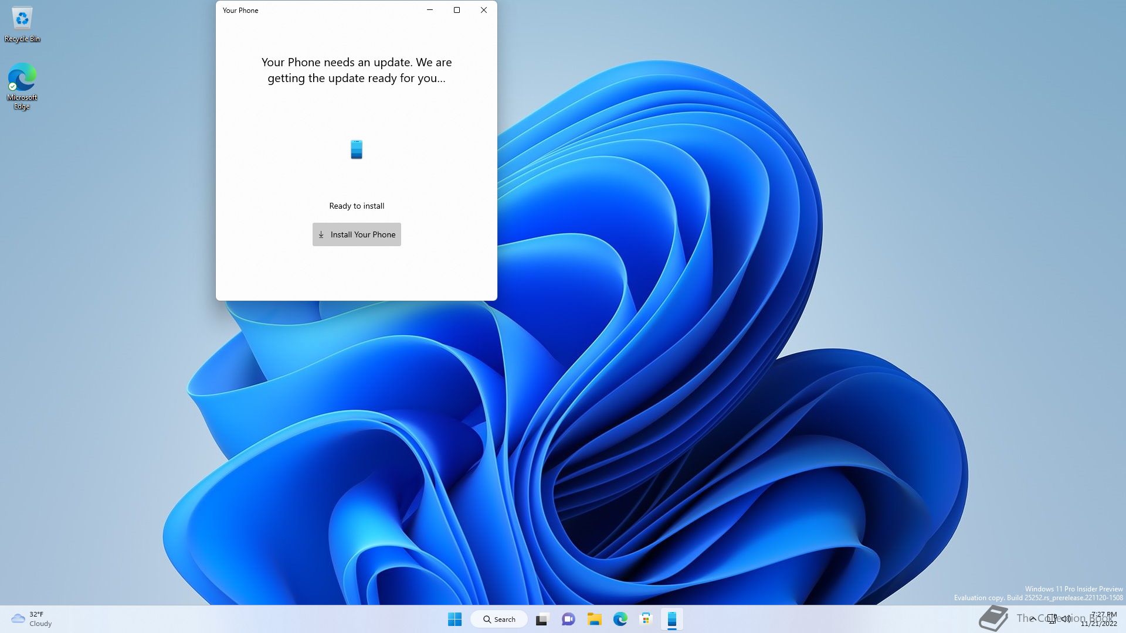Open the Windows Start menu

pyautogui.click(x=455, y=619)
